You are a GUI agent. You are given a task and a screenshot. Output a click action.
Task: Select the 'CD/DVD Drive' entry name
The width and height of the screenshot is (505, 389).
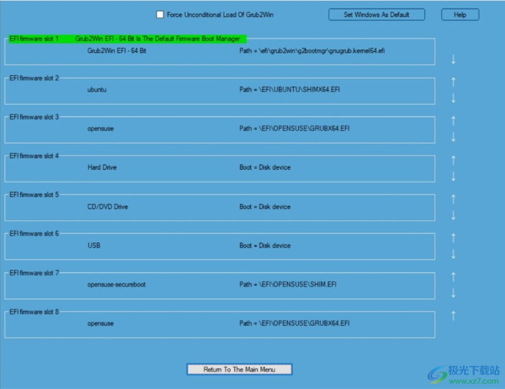pyautogui.click(x=108, y=207)
